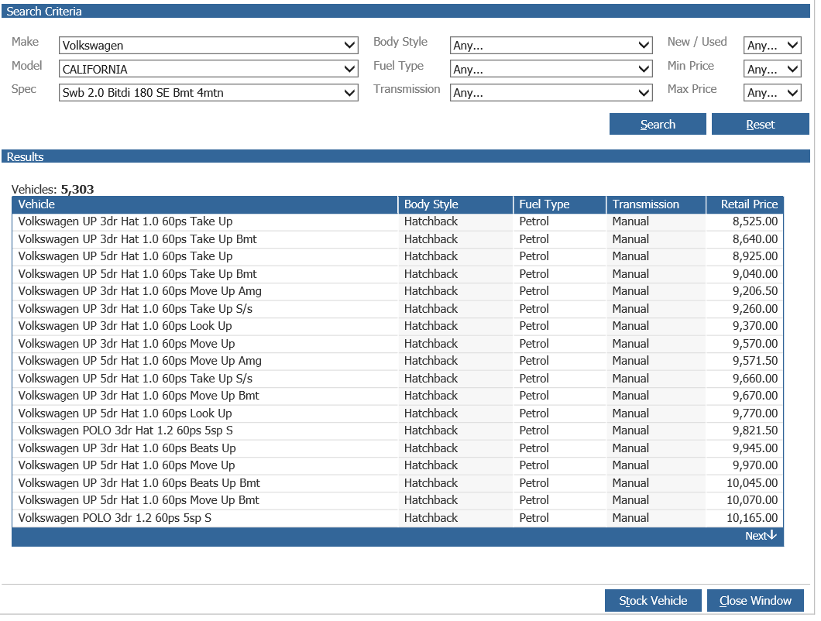Image resolution: width=821 pixels, height=621 pixels.
Task: Open the Model dropdown showing CALIFORNIA
Action: (x=208, y=69)
